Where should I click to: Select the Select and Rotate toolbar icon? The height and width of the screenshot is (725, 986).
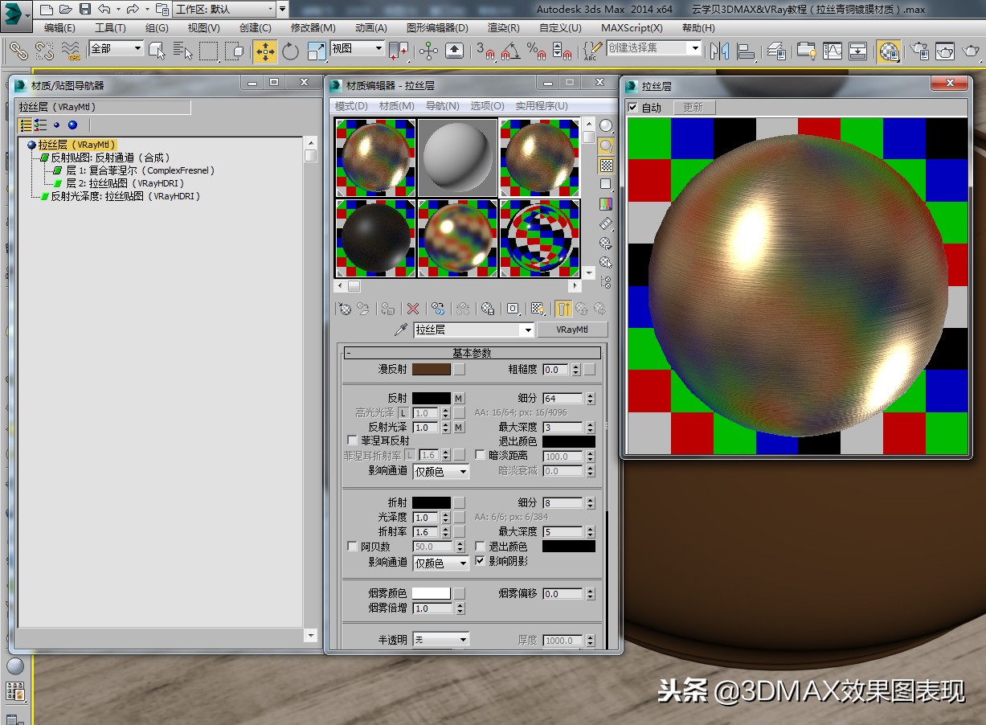(x=288, y=51)
